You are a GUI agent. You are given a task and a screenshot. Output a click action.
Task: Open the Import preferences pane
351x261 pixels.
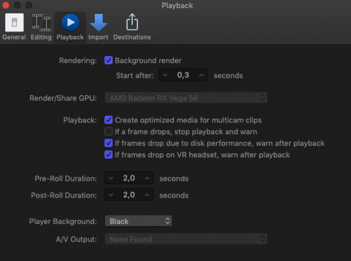[98, 26]
